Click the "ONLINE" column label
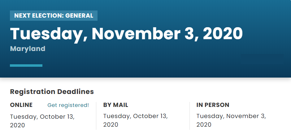 point(21,105)
